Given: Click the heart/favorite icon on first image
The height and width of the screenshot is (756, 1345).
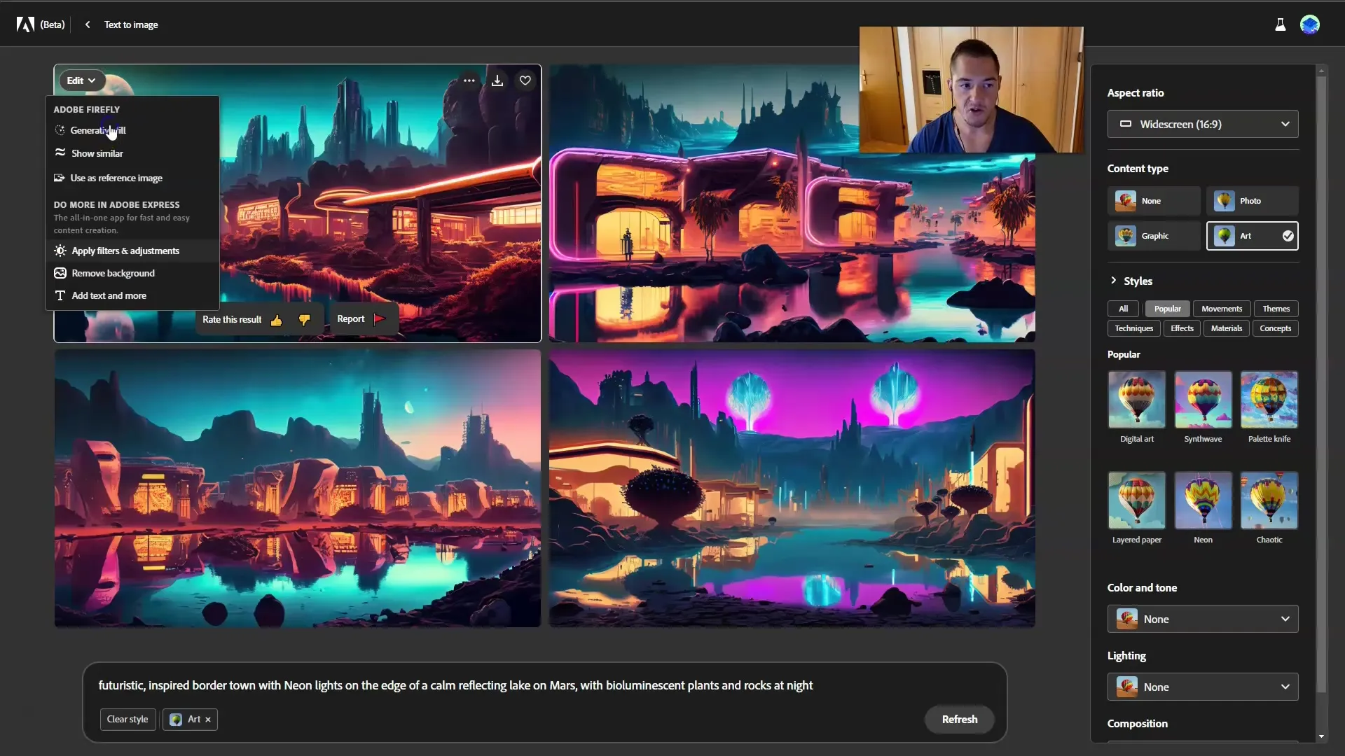Looking at the screenshot, I should coord(525,80).
